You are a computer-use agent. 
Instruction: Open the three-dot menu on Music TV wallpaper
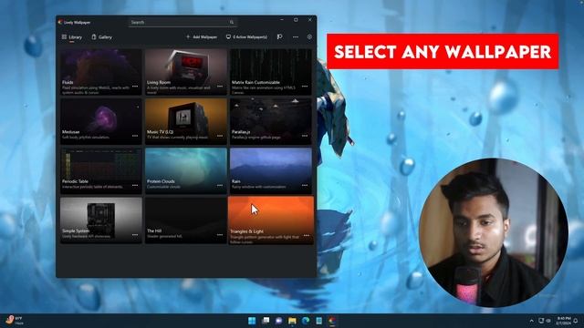[220, 136]
